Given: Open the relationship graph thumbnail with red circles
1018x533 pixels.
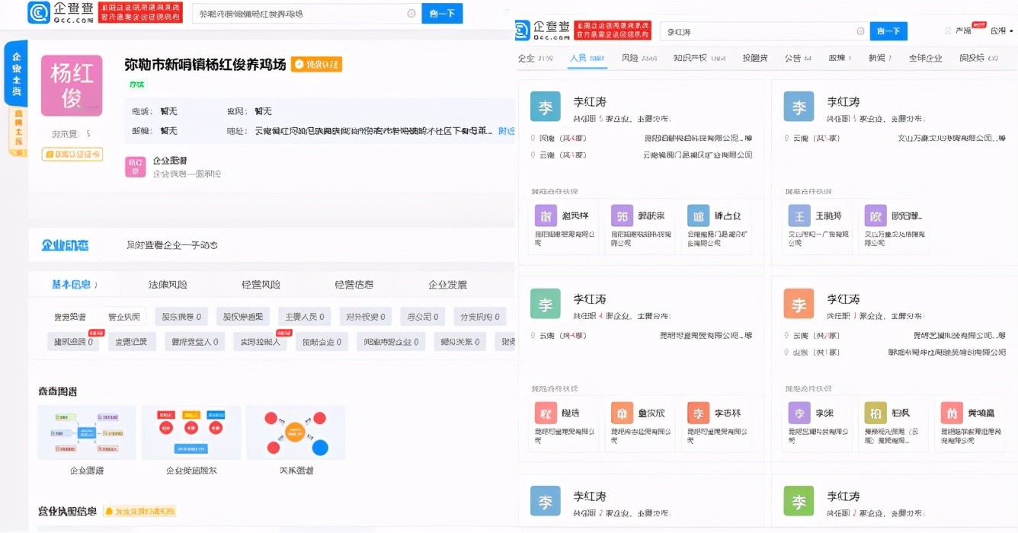Looking at the screenshot, I should click(296, 432).
